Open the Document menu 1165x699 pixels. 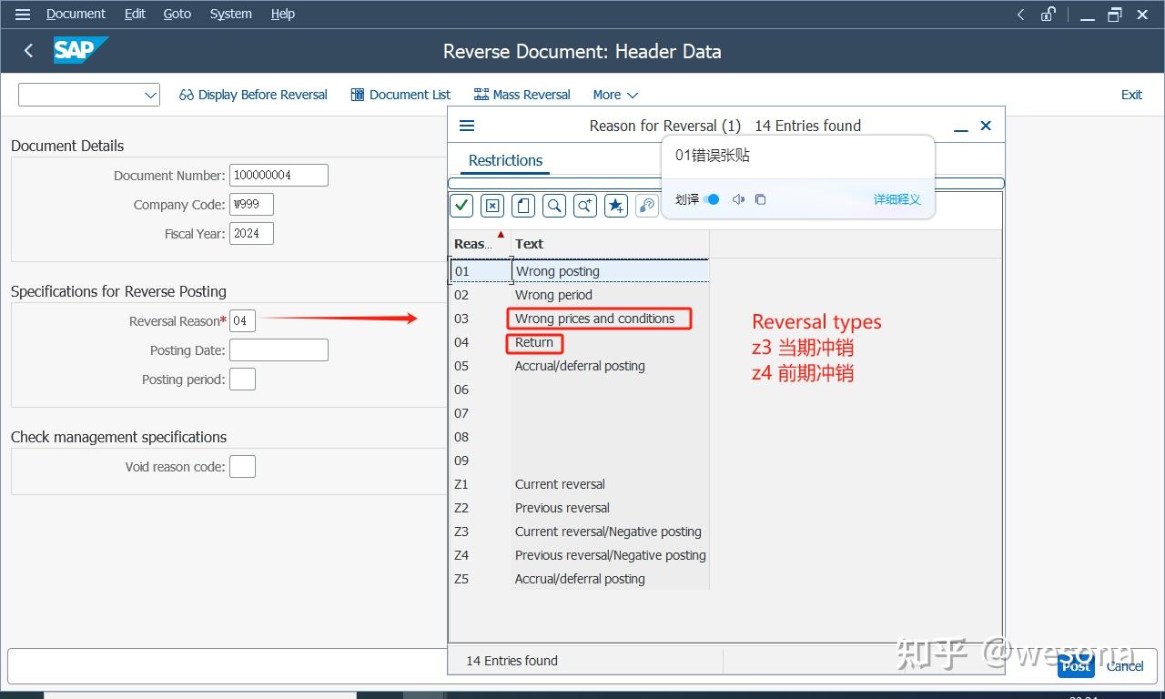[76, 14]
